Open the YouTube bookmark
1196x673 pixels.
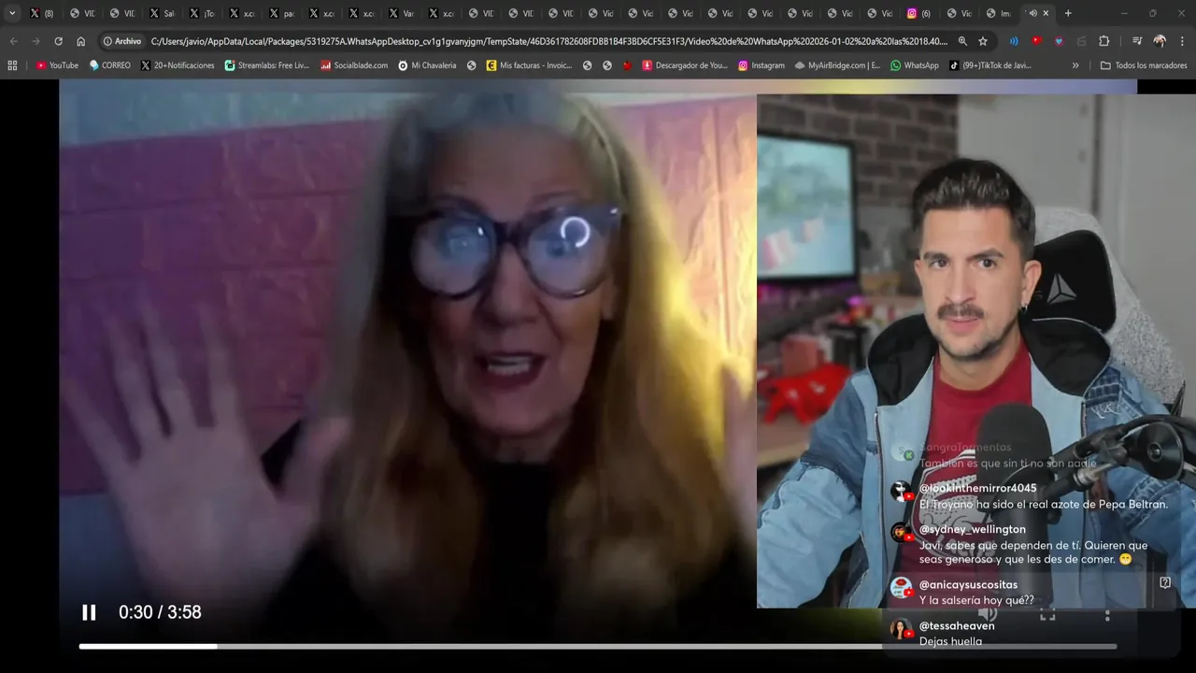pyautogui.click(x=57, y=65)
